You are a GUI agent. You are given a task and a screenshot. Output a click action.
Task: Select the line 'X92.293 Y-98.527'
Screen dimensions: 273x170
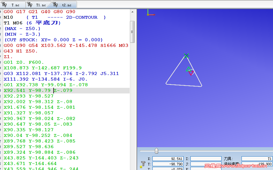pyautogui.click(x=29, y=96)
